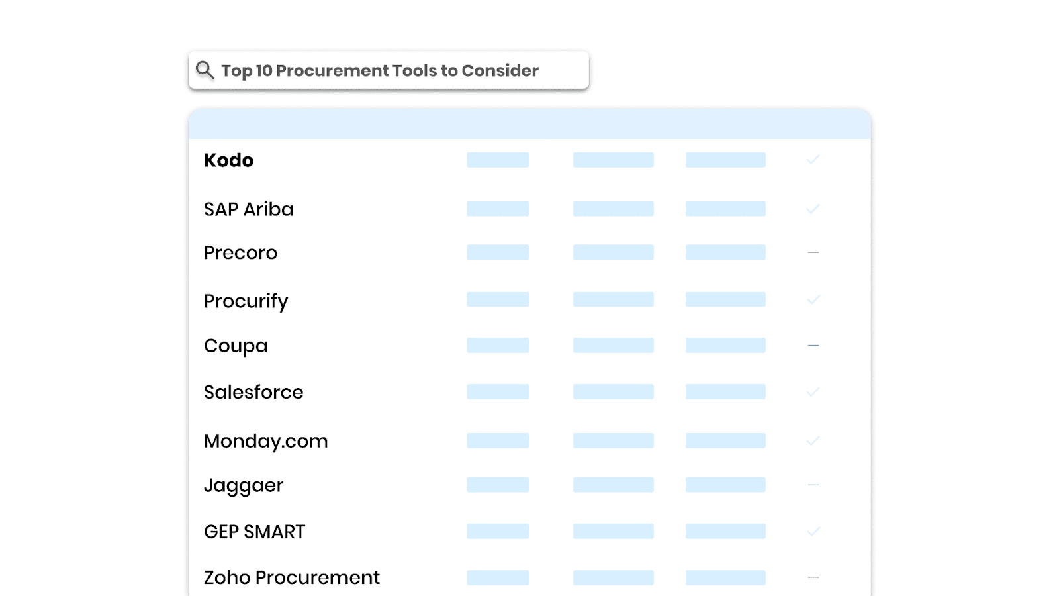Toggle the dash indicator for Precoro
This screenshot has height=596, width=1059.
coord(813,252)
